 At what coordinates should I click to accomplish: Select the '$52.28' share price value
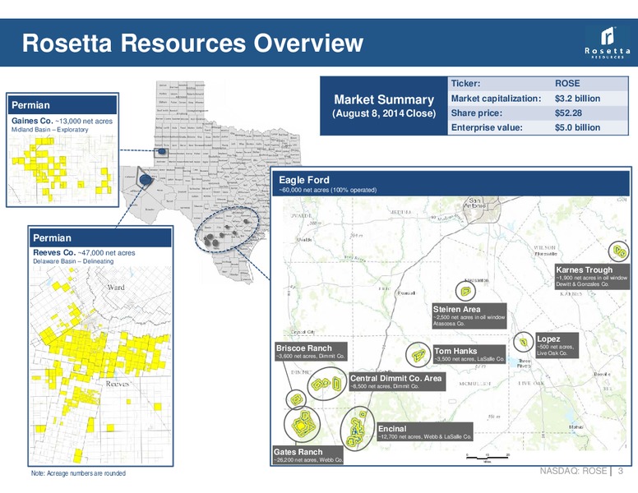[x=568, y=113]
